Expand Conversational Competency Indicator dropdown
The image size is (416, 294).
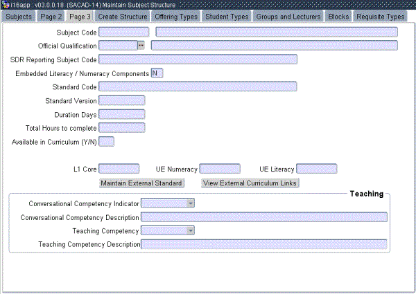191,203
